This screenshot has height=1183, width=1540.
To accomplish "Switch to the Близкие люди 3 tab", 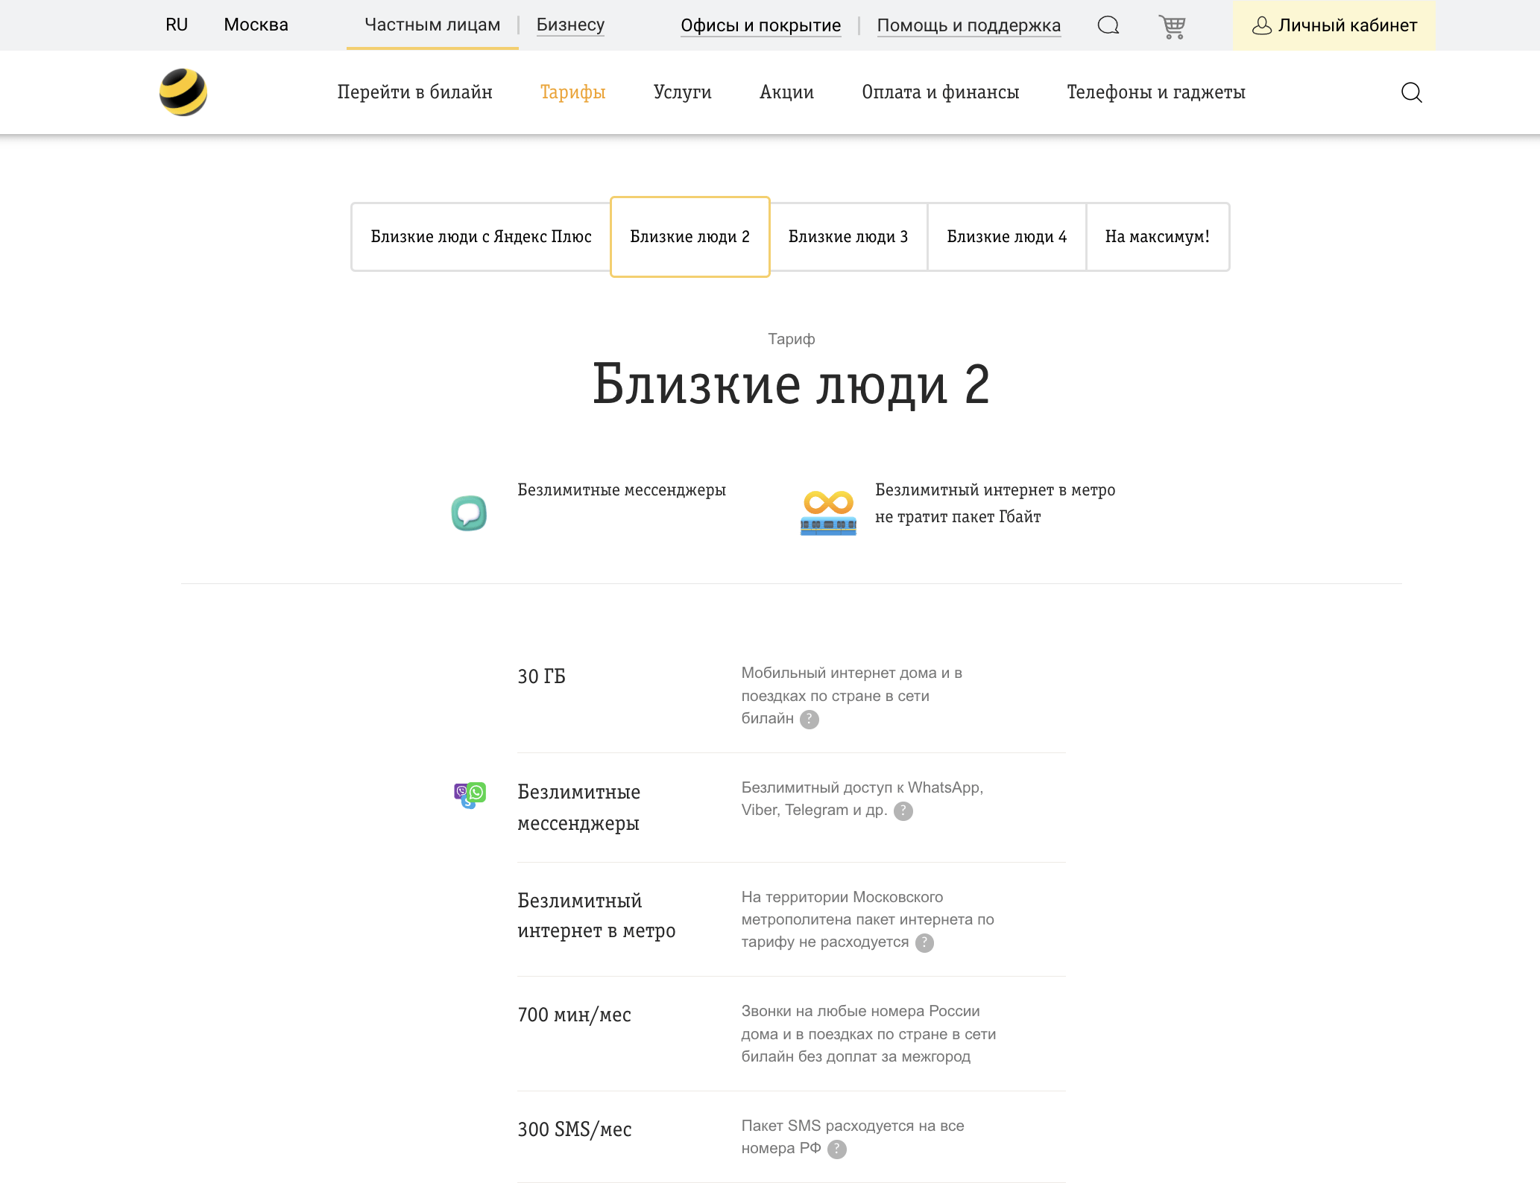I will (849, 237).
